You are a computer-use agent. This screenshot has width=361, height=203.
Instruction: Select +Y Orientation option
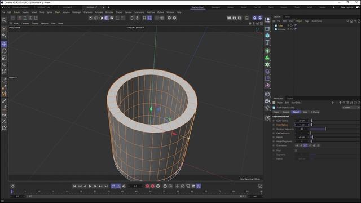(305, 145)
